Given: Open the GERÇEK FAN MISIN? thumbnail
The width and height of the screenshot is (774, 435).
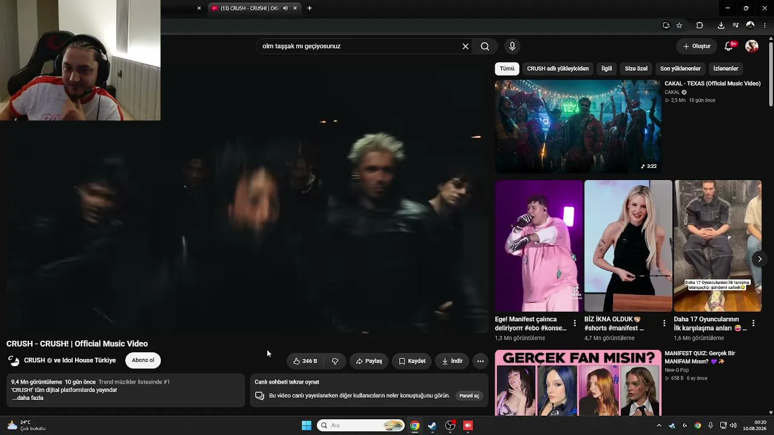Looking at the screenshot, I should tap(578, 382).
